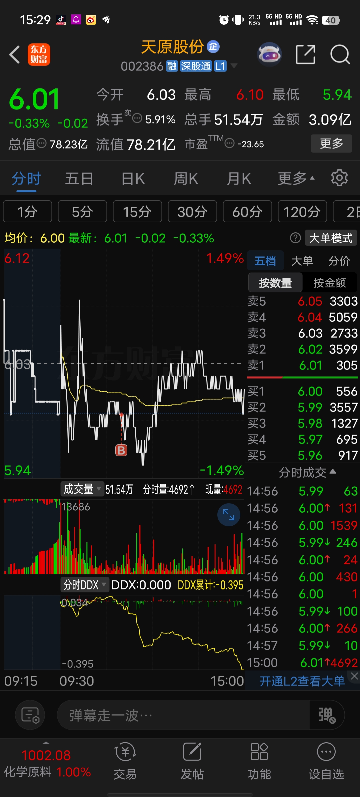360x797 pixels.
Task: Expand the volume chart fullscreen
Action: (229, 515)
